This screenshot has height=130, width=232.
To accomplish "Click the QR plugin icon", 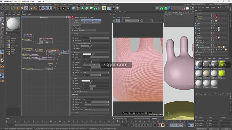I will [170, 8].
